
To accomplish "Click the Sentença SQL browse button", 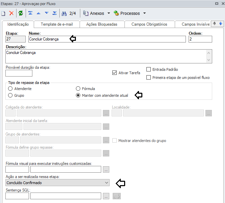I will tap(106, 196).
